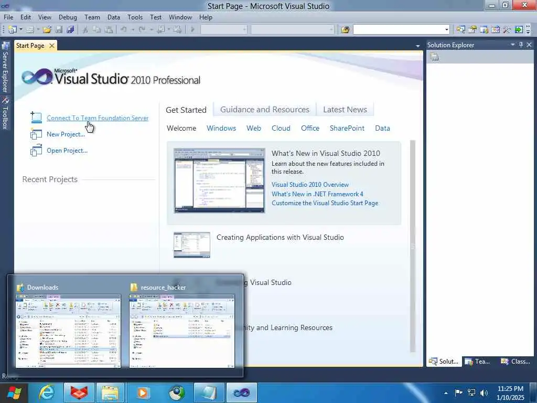Click the Paste toolbar icon
This screenshot has width=537, height=403.
click(109, 30)
